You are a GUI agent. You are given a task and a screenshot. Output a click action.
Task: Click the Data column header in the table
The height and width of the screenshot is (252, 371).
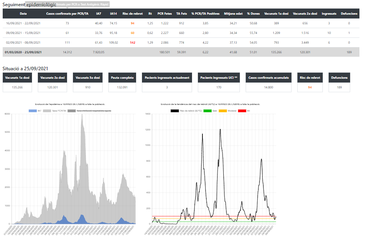coord(23,14)
